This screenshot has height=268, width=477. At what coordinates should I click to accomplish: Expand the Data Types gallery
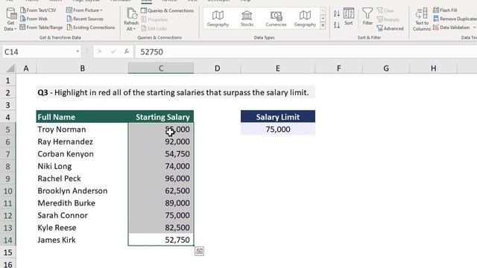(323, 25)
